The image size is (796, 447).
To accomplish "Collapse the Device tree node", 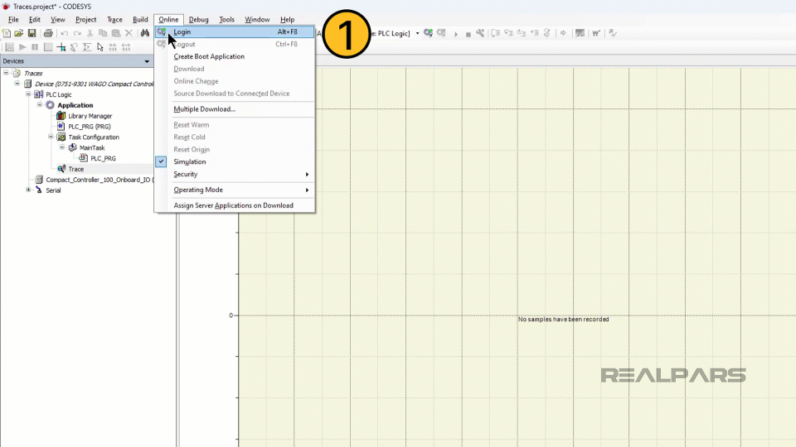I will [x=17, y=84].
